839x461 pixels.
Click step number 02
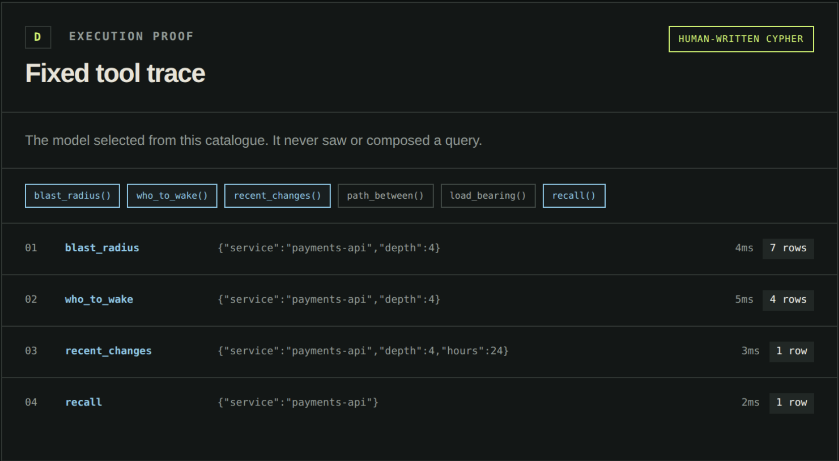click(x=31, y=299)
